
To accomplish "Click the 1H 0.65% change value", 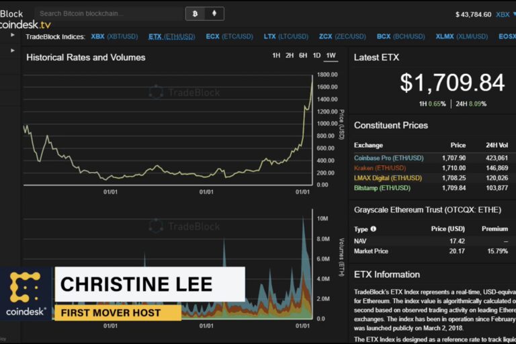I will pyautogui.click(x=433, y=104).
